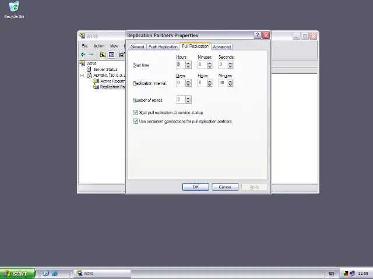The width and height of the screenshot is (373, 279).
Task: Decrease the Replication interval Minutes value
Action: point(230,85)
